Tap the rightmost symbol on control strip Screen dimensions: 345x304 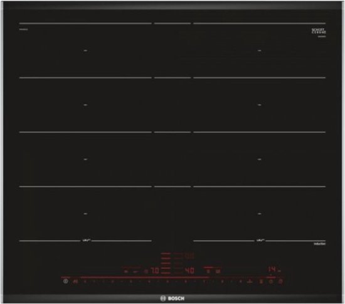pos(280,281)
